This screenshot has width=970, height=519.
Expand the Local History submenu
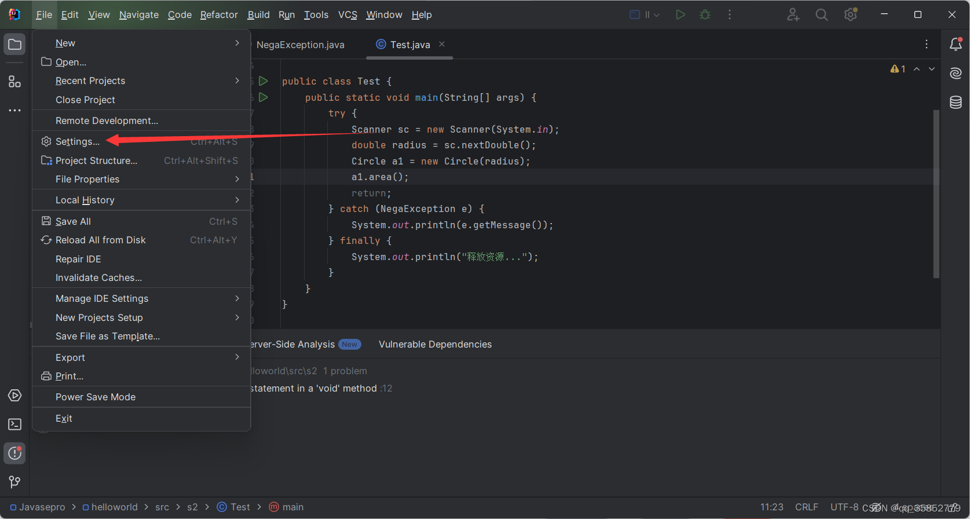click(x=141, y=200)
